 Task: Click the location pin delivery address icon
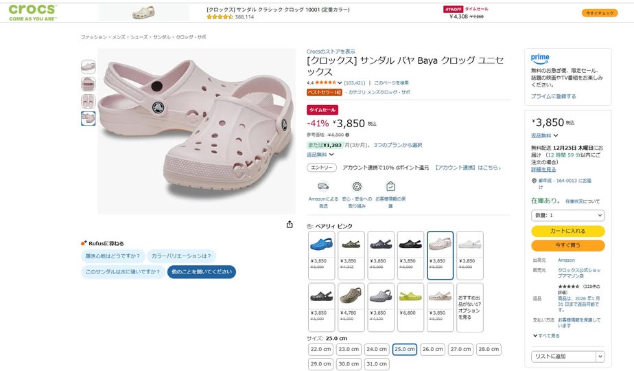pos(535,181)
